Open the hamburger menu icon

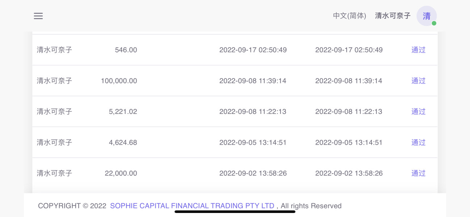tap(38, 16)
